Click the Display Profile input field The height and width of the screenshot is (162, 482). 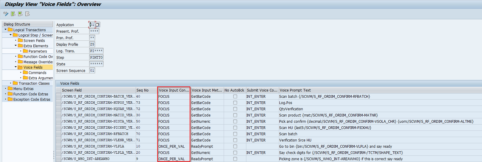[x=92, y=44]
